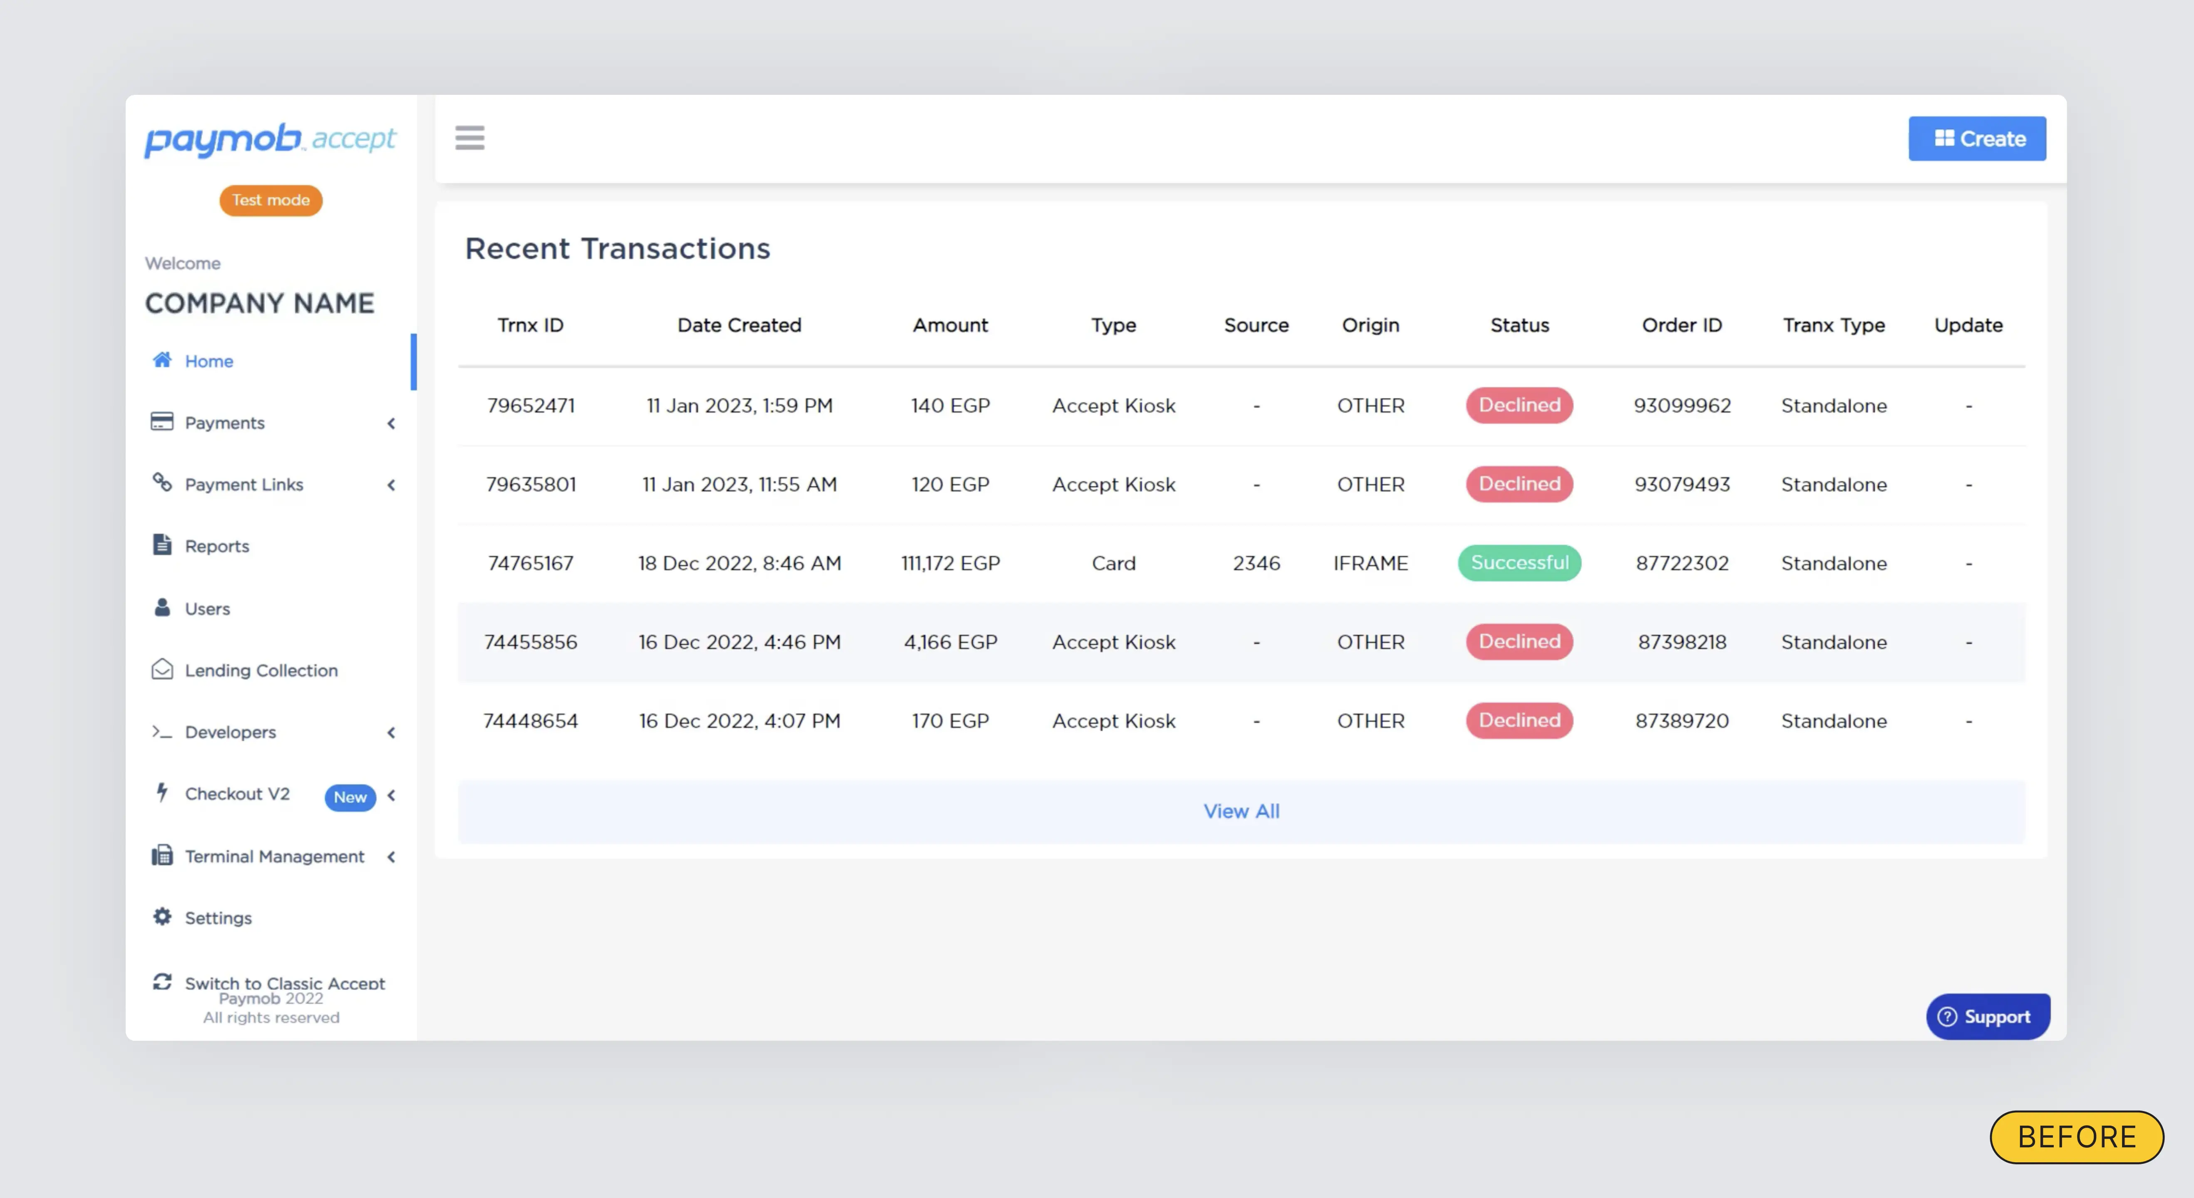The height and width of the screenshot is (1198, 2194).
Task: Click the Terminal Management device icon
Action: point(162,855)
